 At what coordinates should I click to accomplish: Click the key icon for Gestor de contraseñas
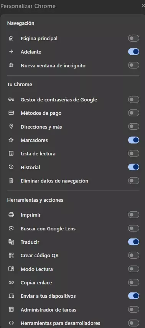point(11,100)
